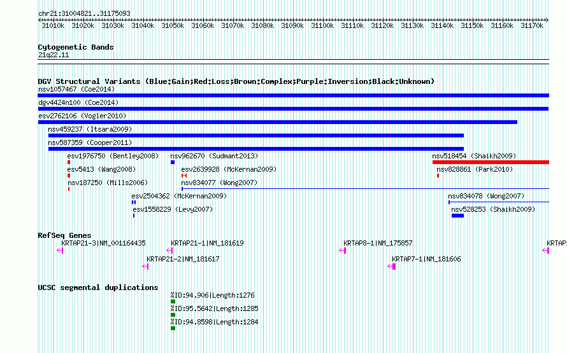Select the esv1558229 (Levy2007) blue marker
Screen dimensions: 567x353
(134, 216)
